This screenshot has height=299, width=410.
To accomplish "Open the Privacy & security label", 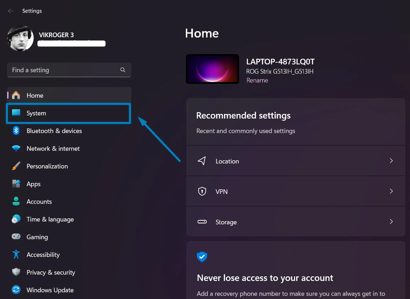I will click(51, 273).
